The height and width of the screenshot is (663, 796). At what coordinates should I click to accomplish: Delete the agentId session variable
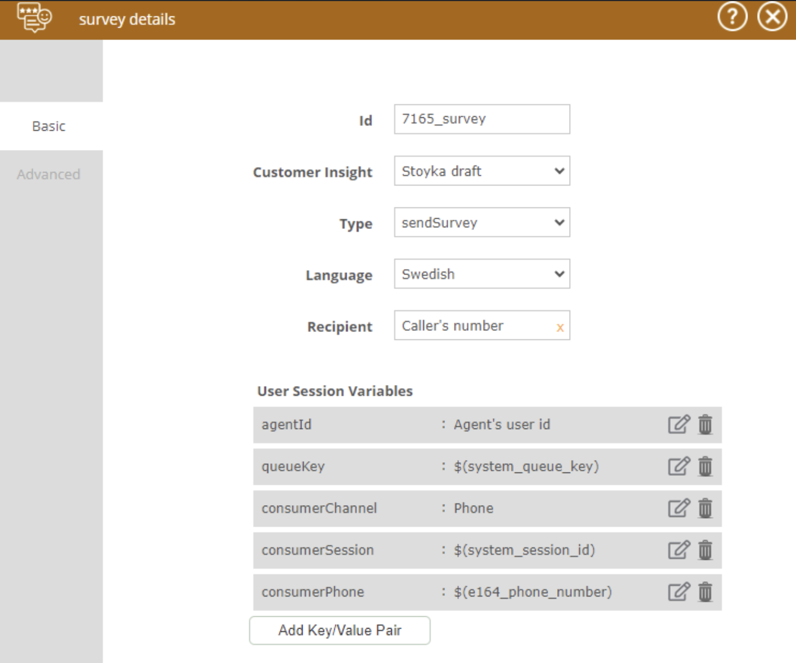[705, 425]
